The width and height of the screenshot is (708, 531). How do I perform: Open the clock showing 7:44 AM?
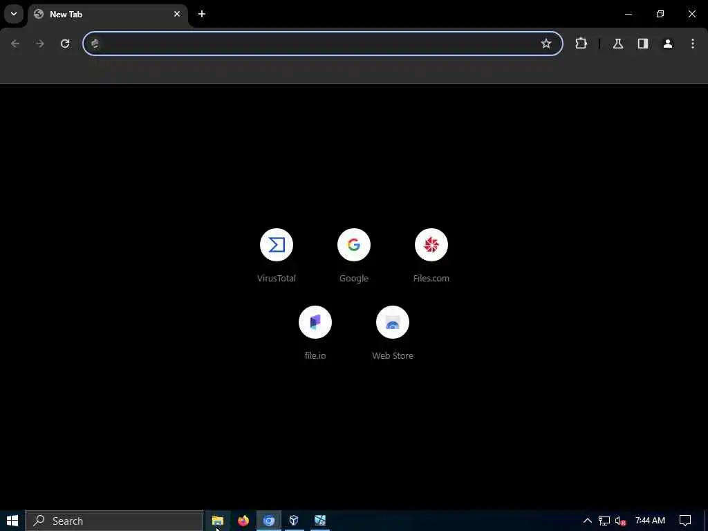(x=650, y=521)
